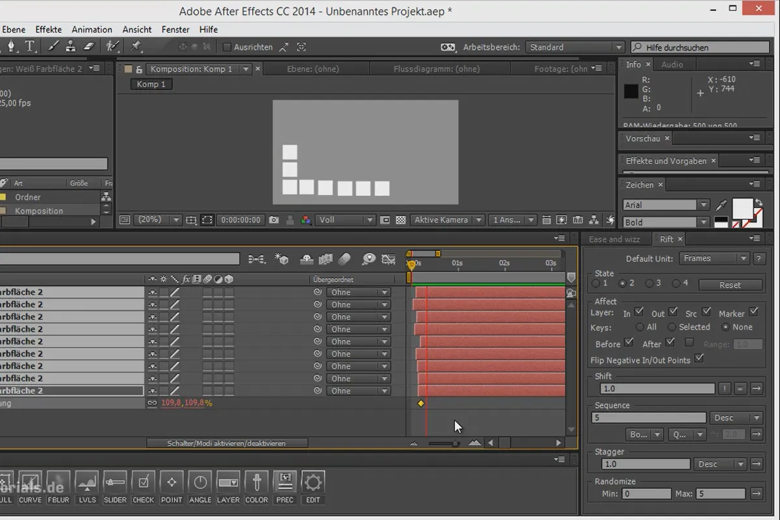Select the Roto Brush tool
Screen dimensions: 780x520
(112, 46)
